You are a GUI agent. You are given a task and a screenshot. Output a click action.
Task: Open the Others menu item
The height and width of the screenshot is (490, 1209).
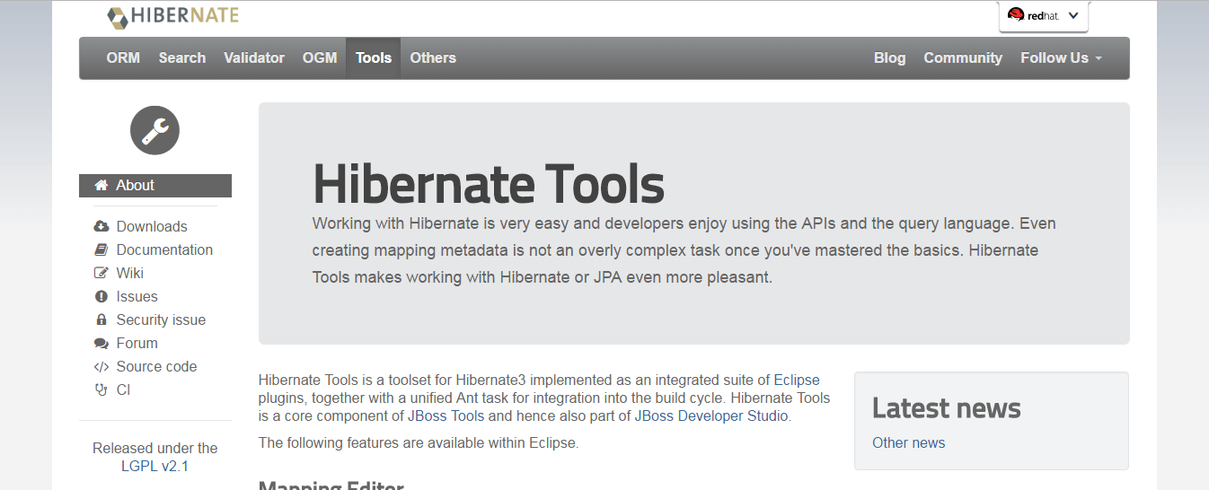[433, 57]
